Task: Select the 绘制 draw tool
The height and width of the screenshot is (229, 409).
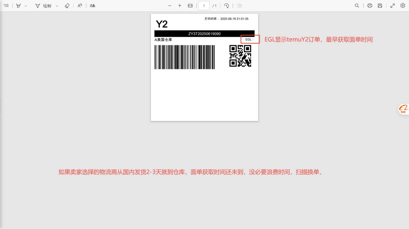Action: click(43, 6)
